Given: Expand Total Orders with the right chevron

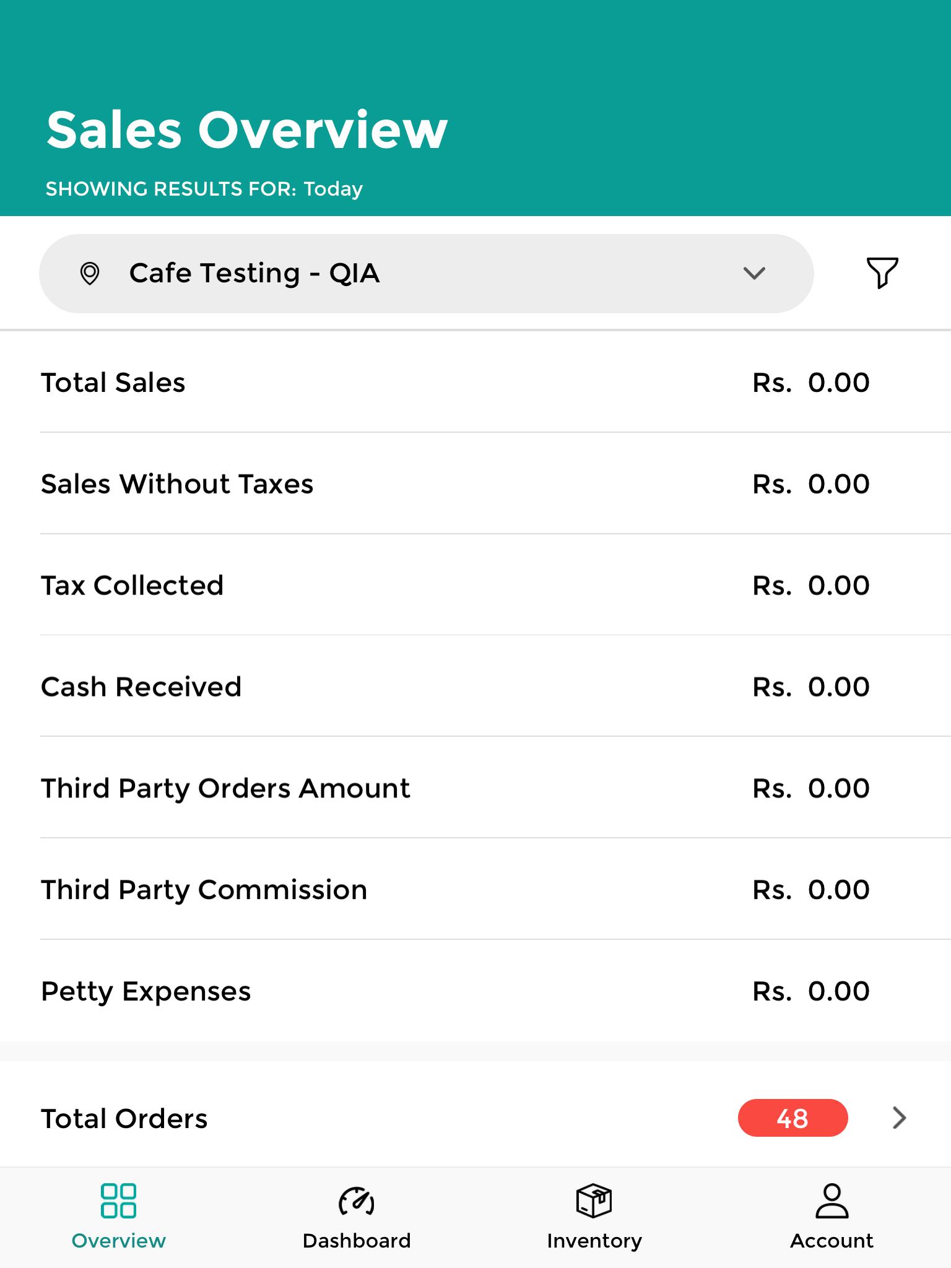Looking at the screenshot, I should click(899, 1118).
